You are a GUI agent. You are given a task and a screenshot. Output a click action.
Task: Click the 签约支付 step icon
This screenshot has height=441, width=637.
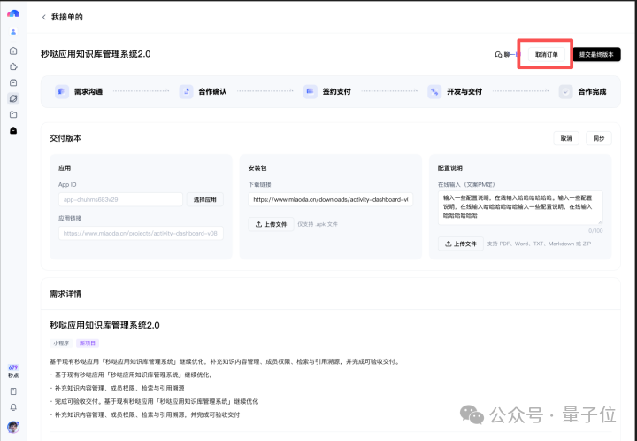tap(311, 91)
